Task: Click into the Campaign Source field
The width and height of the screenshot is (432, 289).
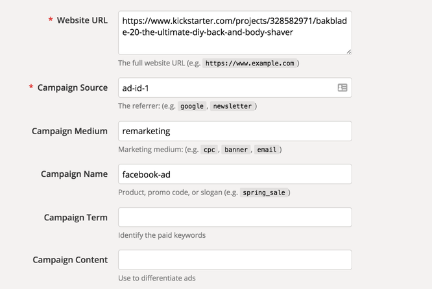Action: (x=227, y=87)
